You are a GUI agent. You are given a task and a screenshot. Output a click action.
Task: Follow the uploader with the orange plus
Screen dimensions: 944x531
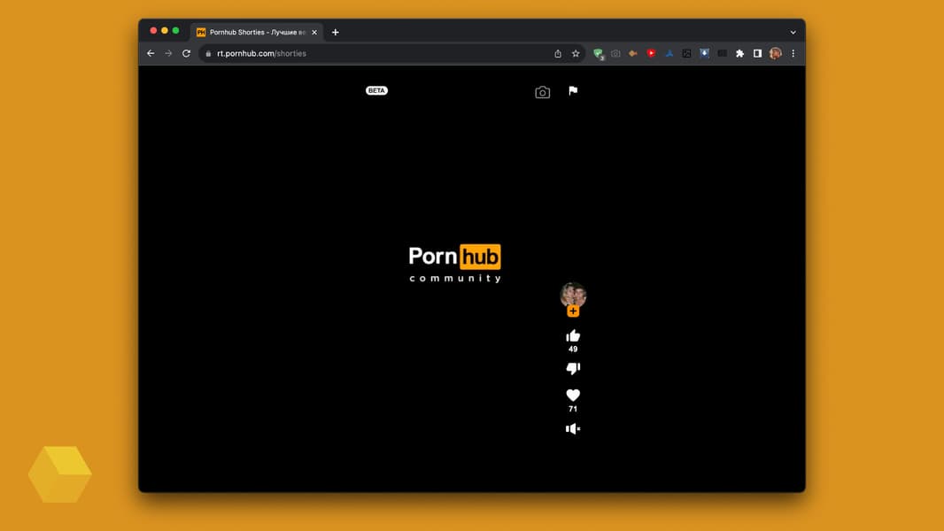(573, 311)
